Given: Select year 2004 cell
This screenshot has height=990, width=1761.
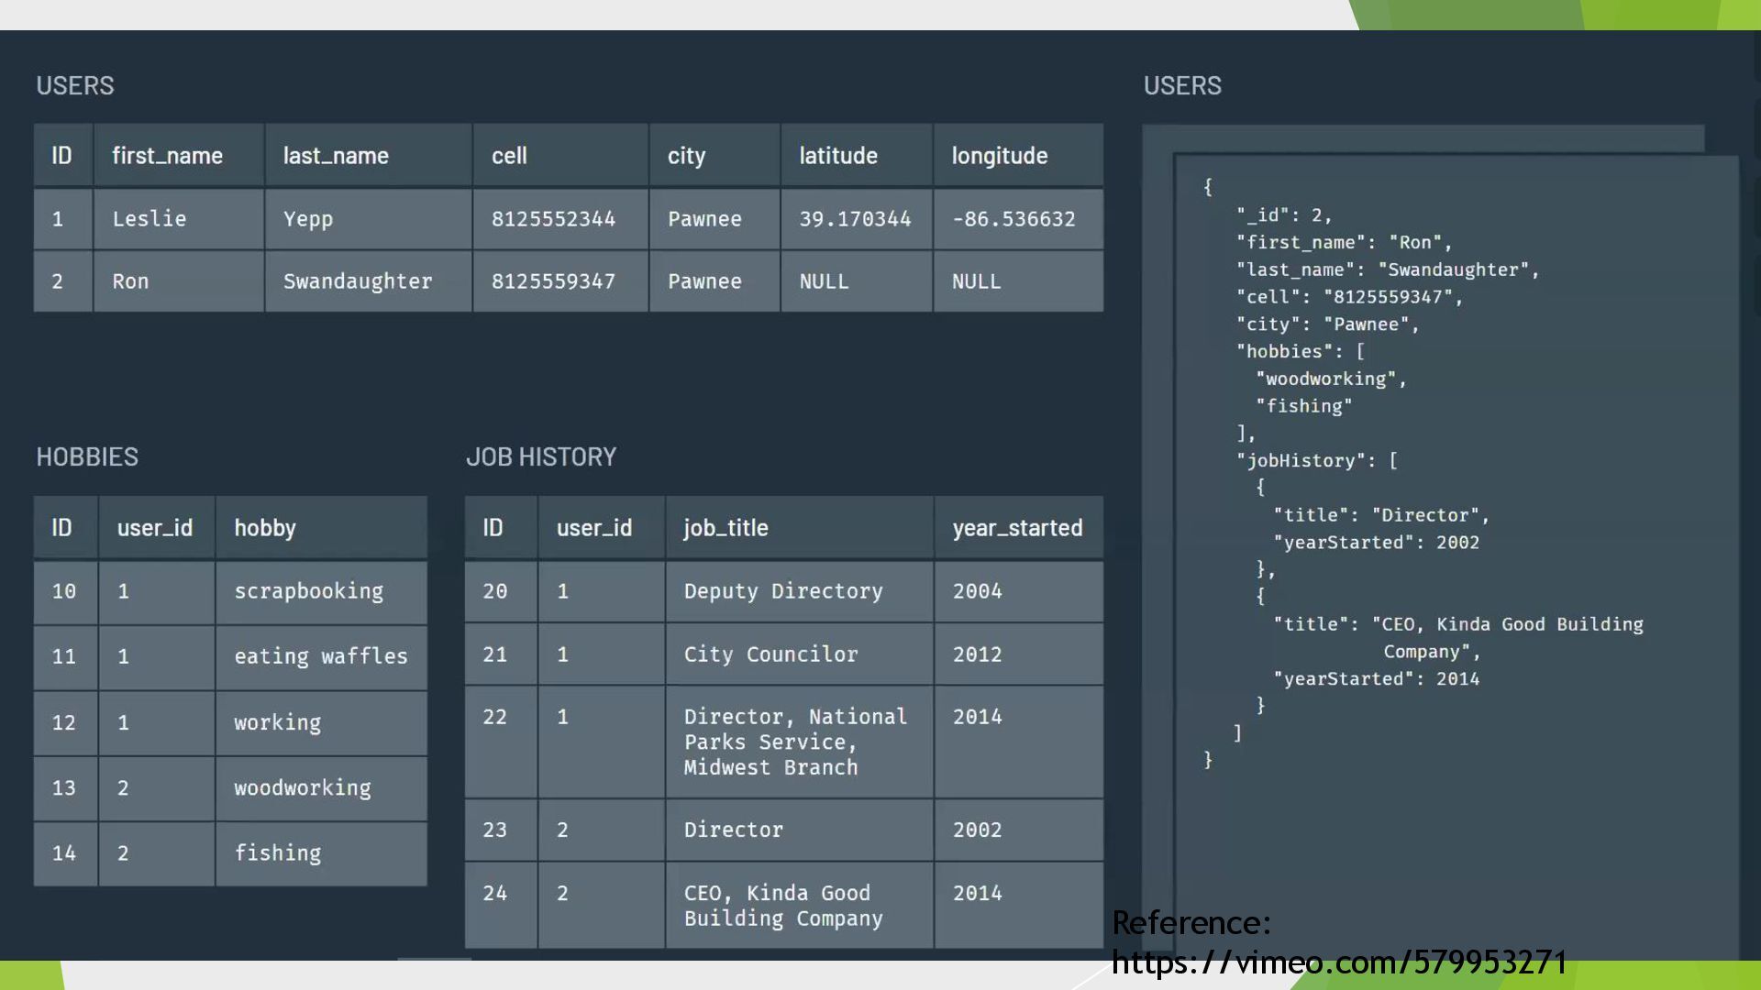Looking at the screenshot, I should click(1018, 591).
